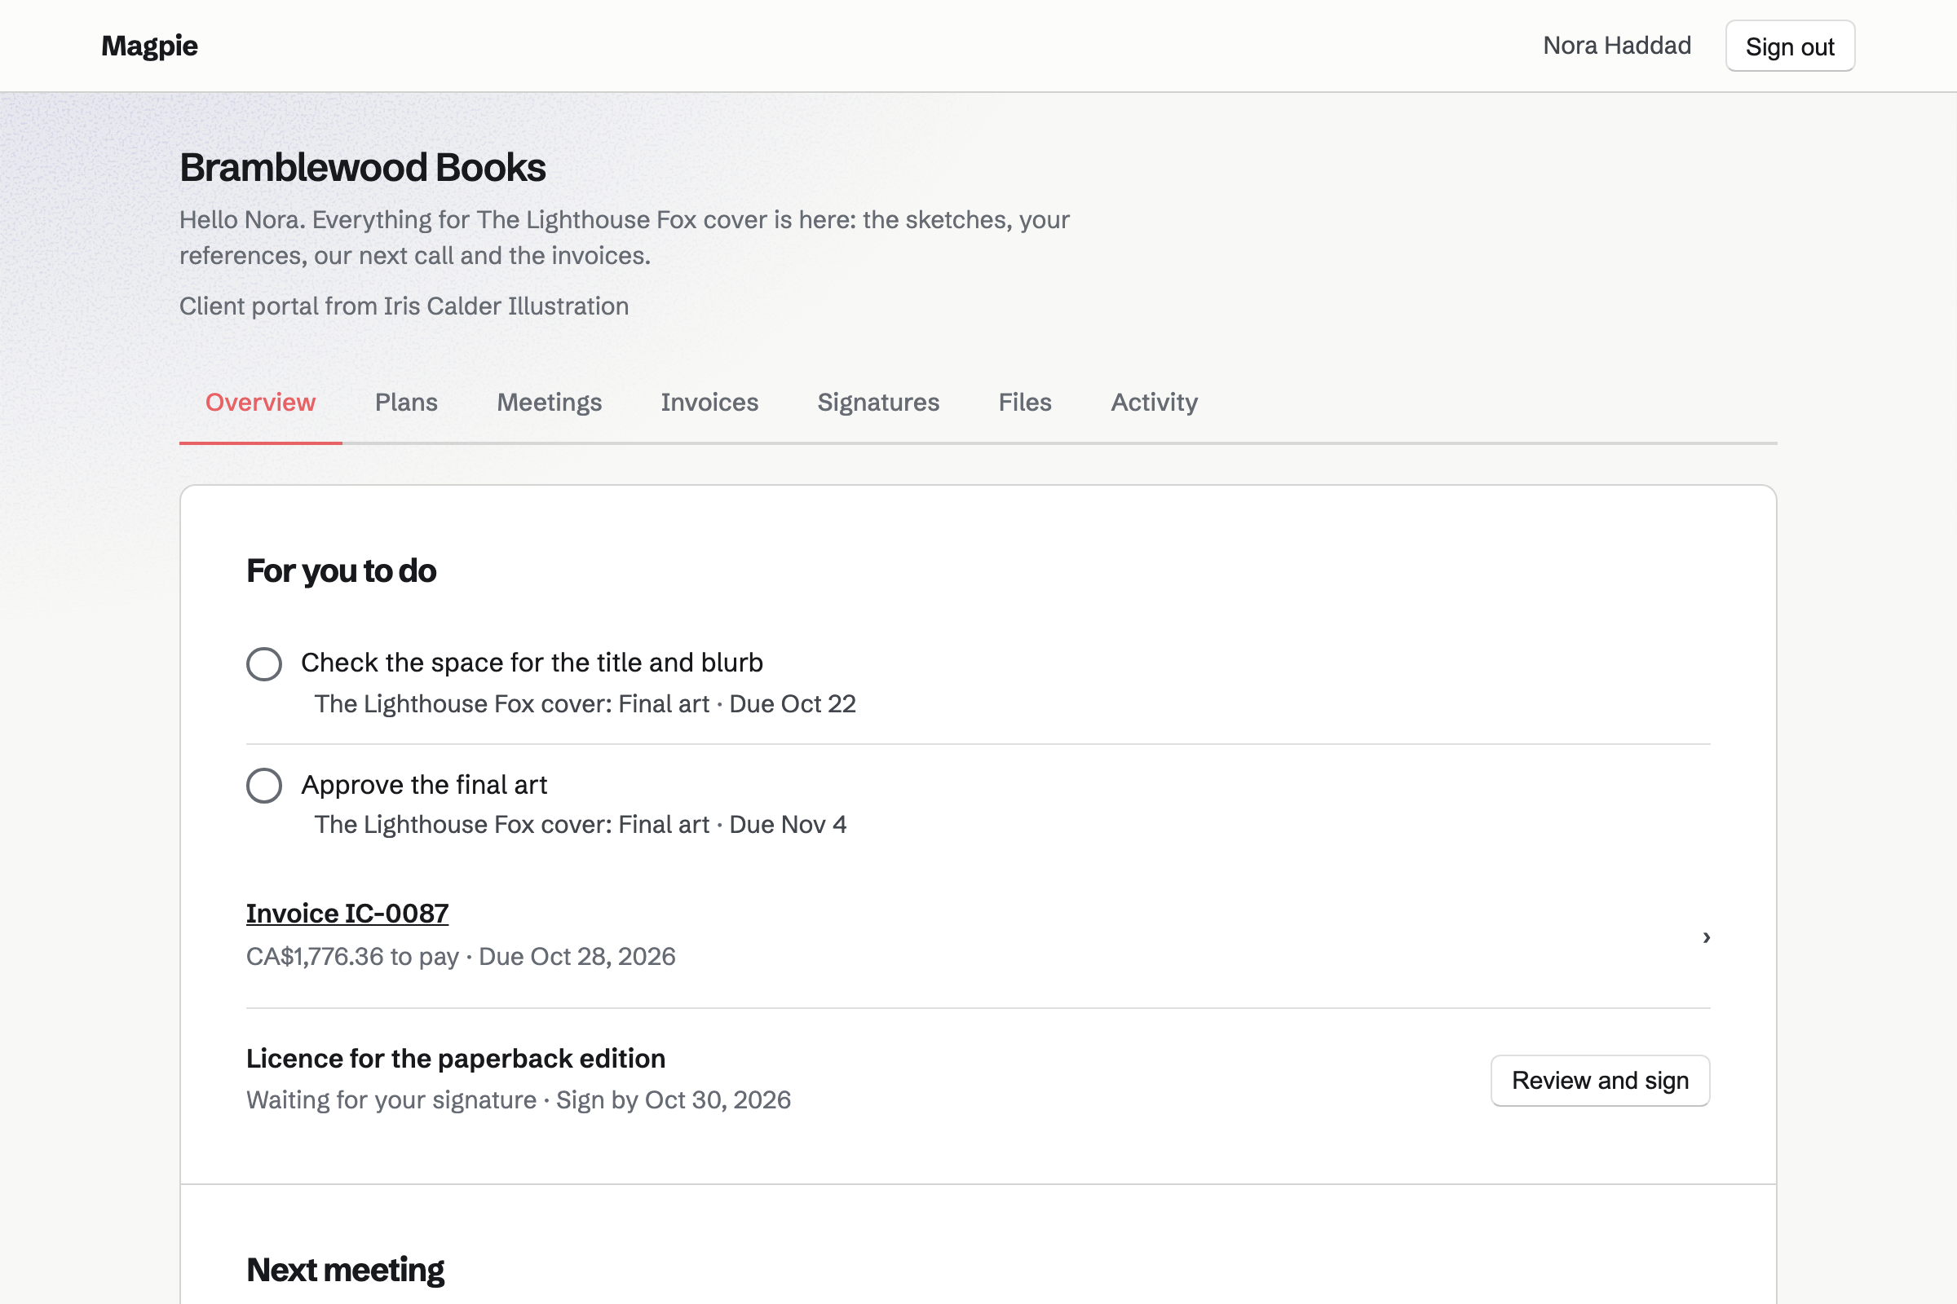The width and height of the screenshot is (1957, 1304).
Task: Open the Meetings tab
Action: pos(549,403)
